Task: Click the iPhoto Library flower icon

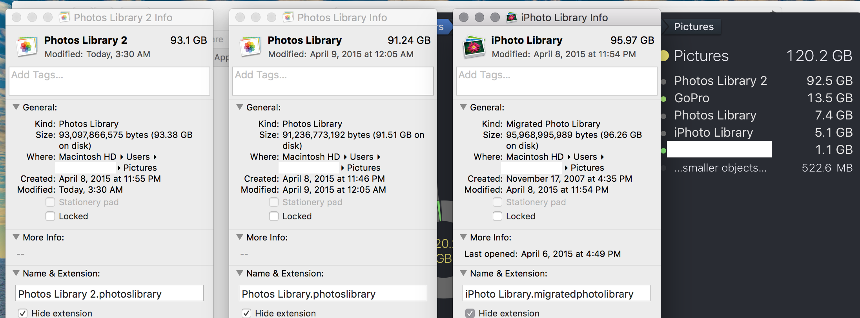Action: 474,47
